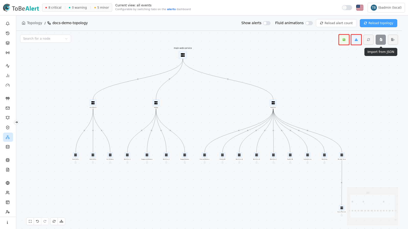This screenshot has height=229, width=408.
Task: Open the layers stack sidebar icon
Action: click(x=8, y=43)
